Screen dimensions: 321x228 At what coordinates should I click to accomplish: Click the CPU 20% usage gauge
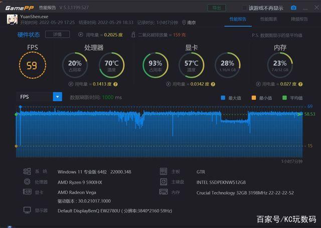(75, 65)
